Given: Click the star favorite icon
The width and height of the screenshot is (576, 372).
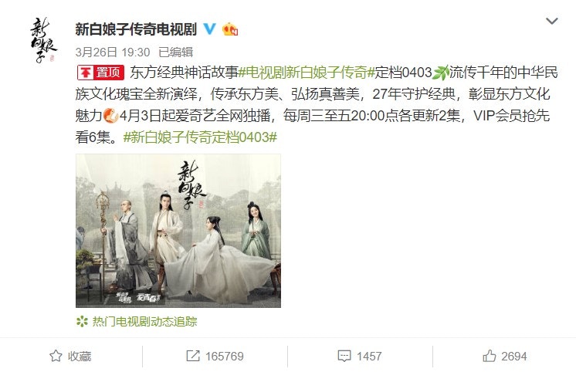Looking at the screenshot, I should coord(56,356).
